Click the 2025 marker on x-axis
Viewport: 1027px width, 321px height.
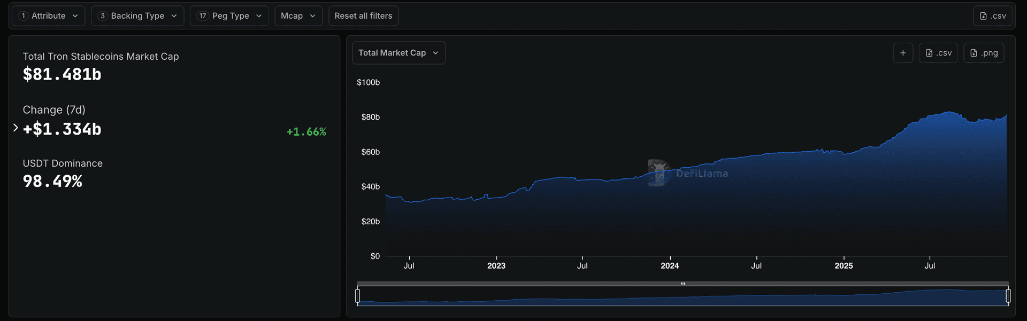click(844, 265)
